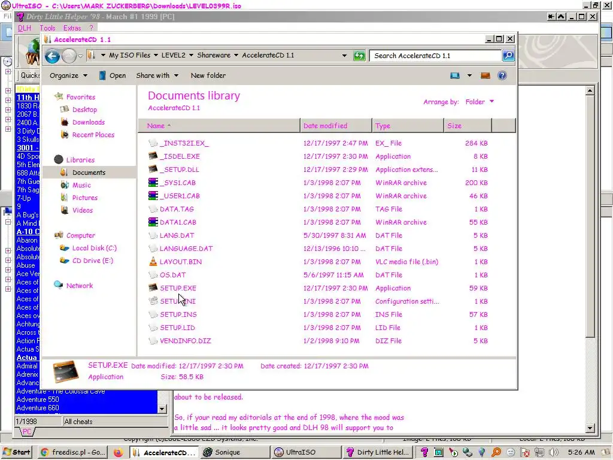Select the VENDINFO.DIZ file

click(x=186, y=341)
